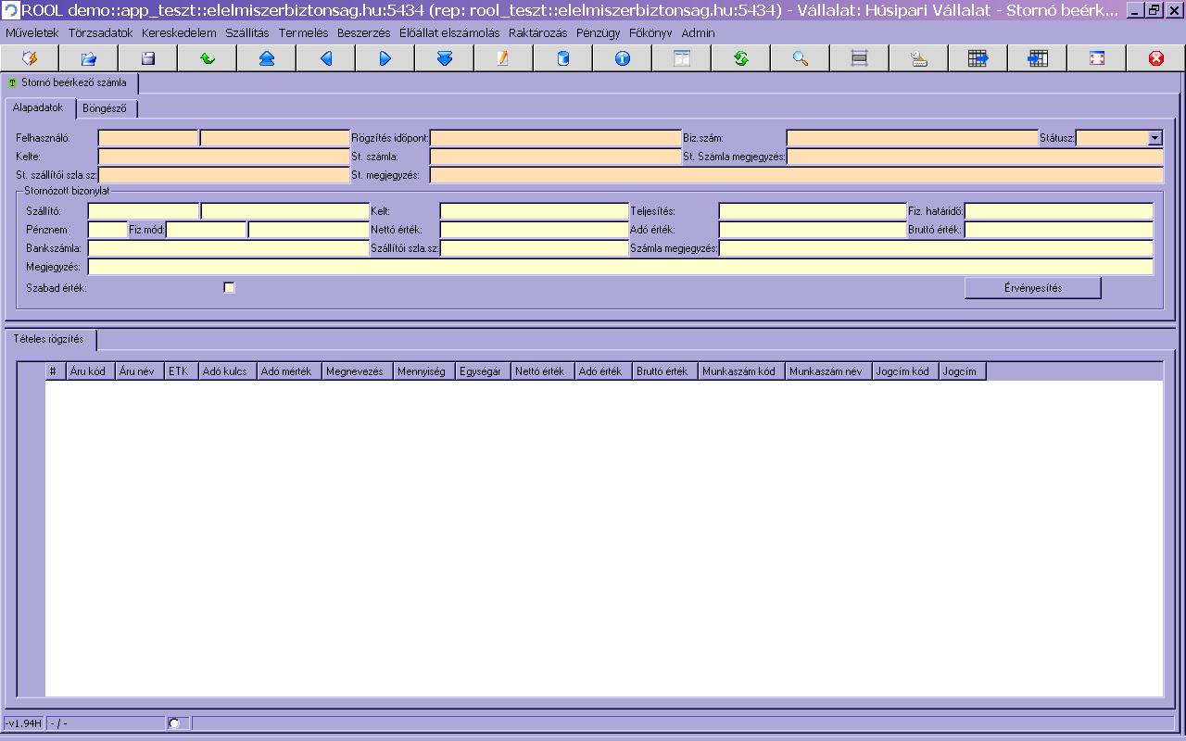Viewport: 1186px width, 741px height.
Task: Click the open folder toolbar icon
Action: coord(89,58)
